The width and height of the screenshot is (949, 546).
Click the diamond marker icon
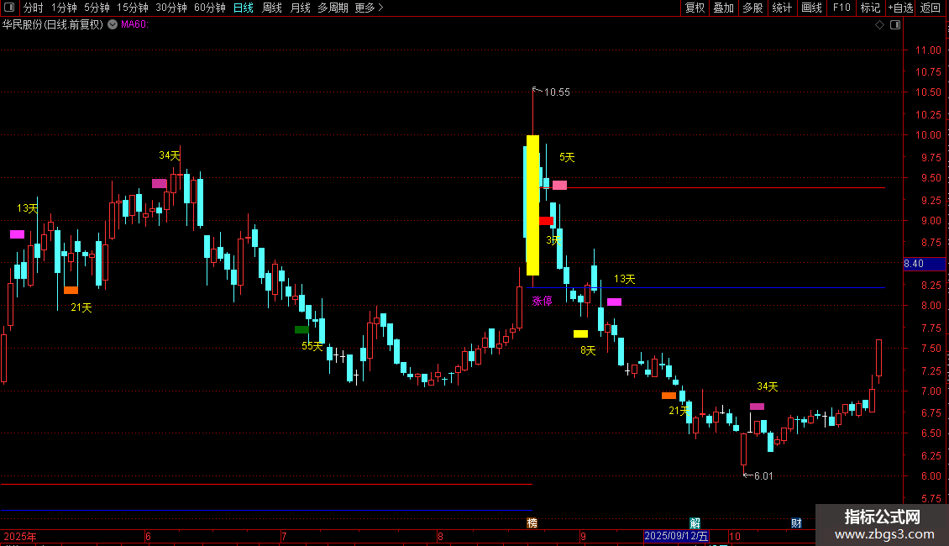click(x=879, y=25)
